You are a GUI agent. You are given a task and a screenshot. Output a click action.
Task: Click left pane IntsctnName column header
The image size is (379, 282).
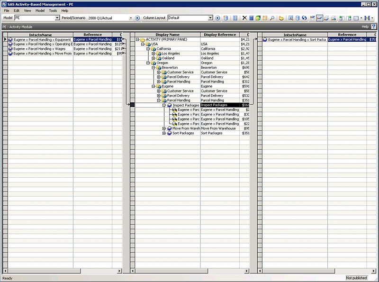coord(40,35)
